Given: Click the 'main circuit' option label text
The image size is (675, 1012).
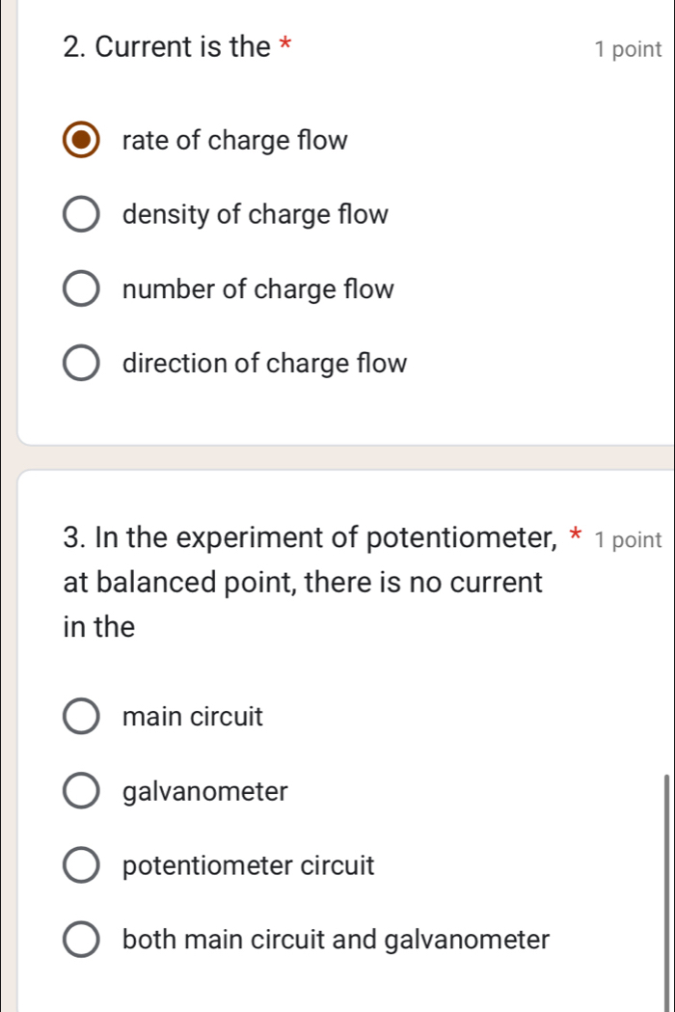Looking at the screenshot, I should [x=193, y=718].
